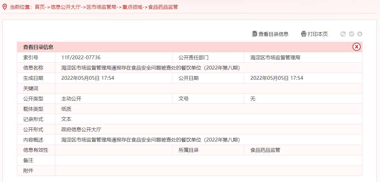Click 公开责任部门 label
This screenshot has height=182, width=380.
[x=193, y=58]
